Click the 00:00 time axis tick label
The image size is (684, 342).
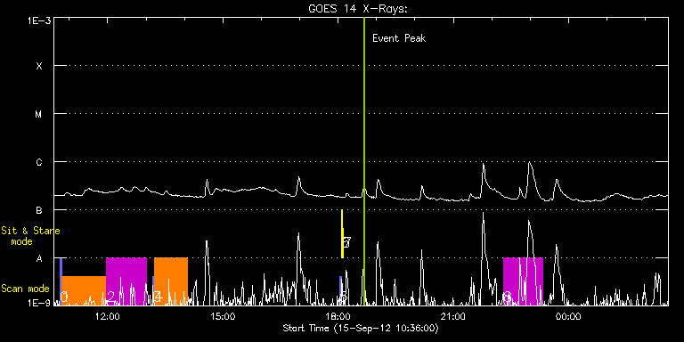pyautogui.click(x=569, y=317)
